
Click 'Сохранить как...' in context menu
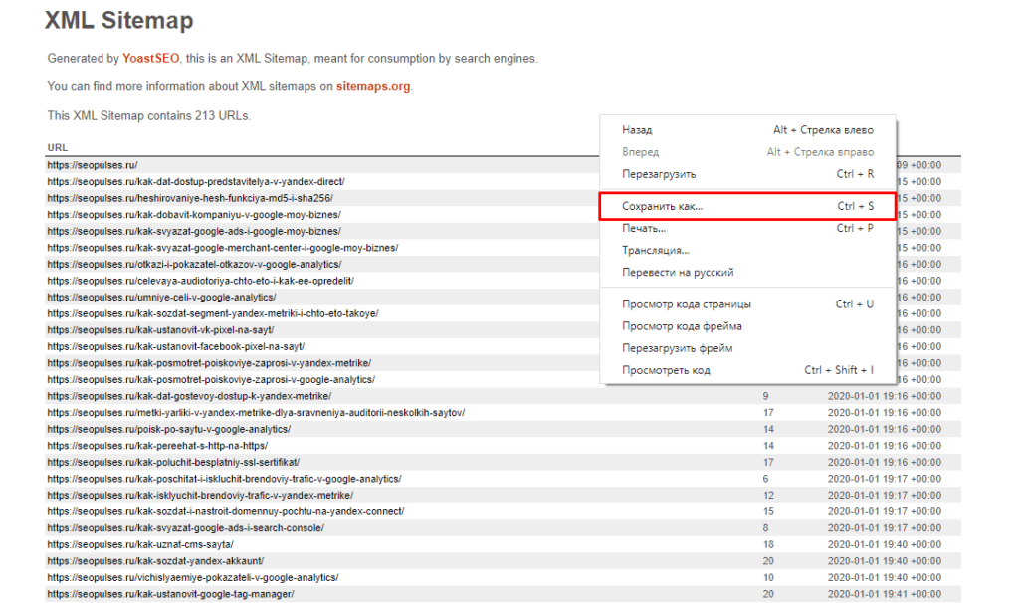(x=662, y=206)
